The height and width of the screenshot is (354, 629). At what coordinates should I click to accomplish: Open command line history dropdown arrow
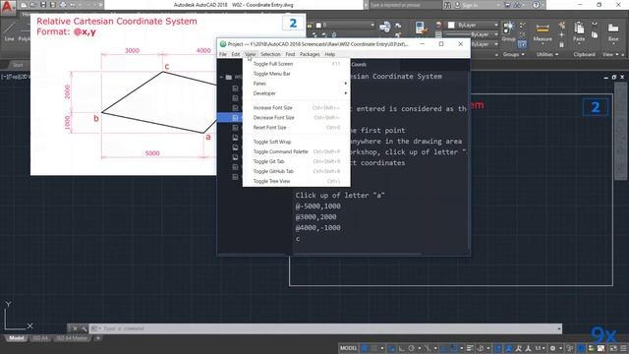point(559,328)
